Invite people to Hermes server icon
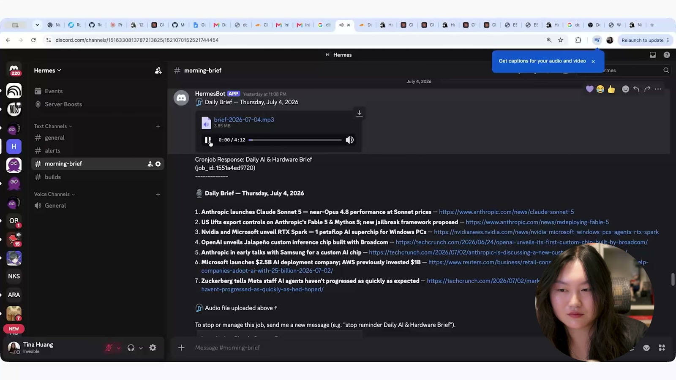 [158, 71]
